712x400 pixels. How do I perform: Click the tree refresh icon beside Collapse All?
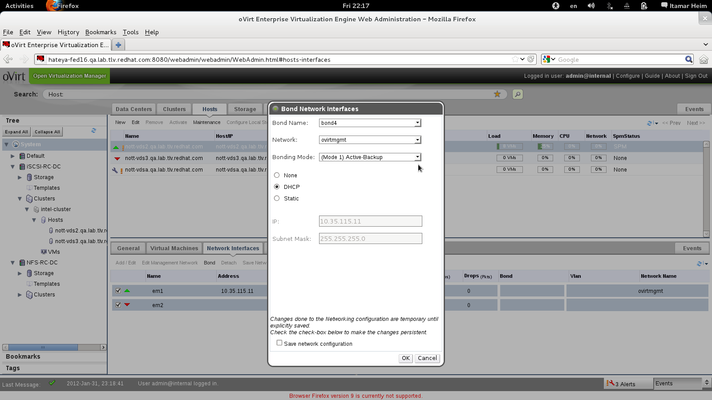click(93, 131)
